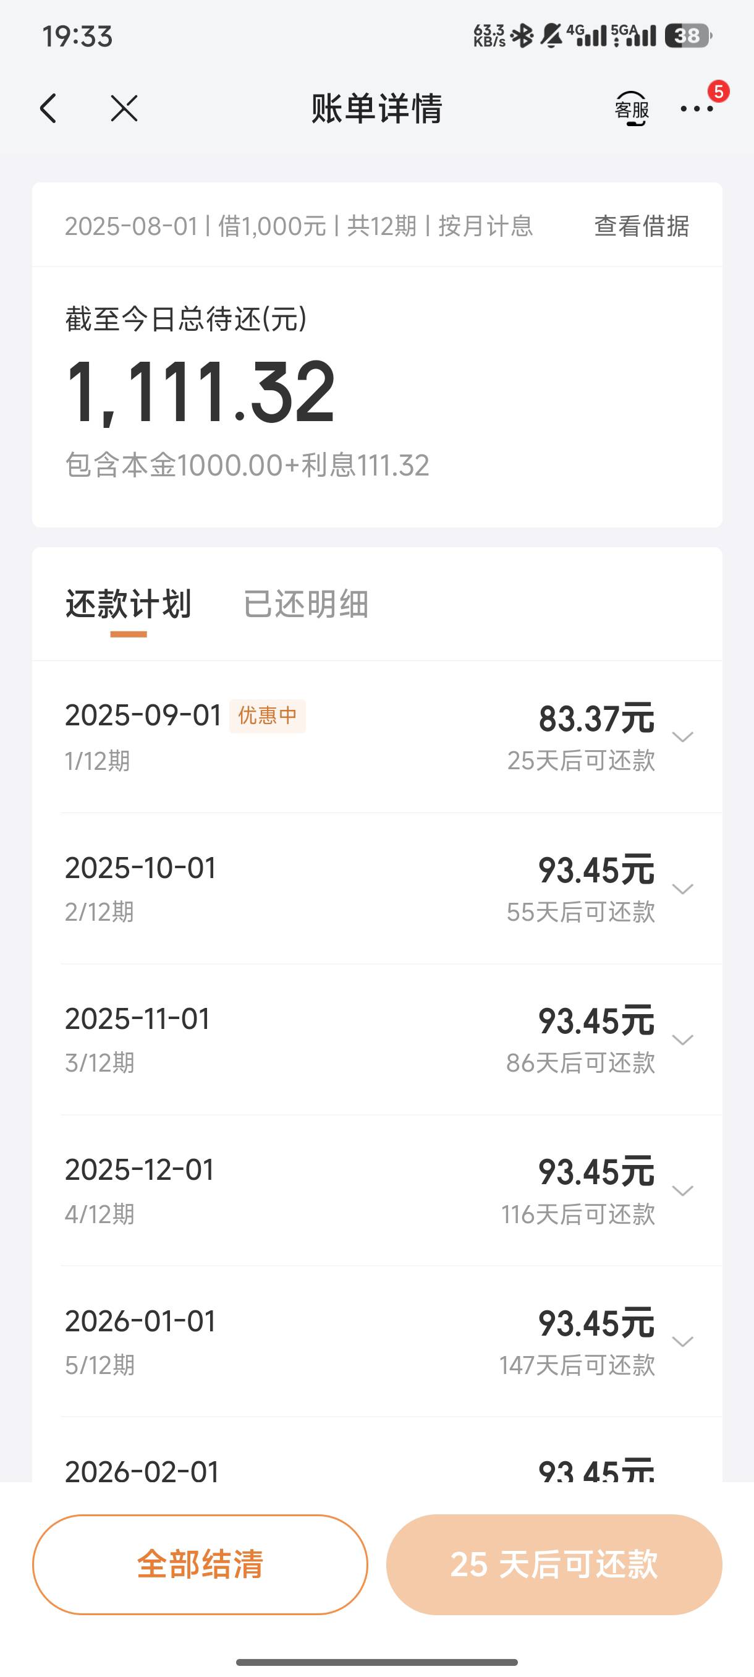Screen dimensions: 754x1677
Task: Expand the 2025-10-01 installment chevron
Action: pyautogui.click(x=682, y=889)
